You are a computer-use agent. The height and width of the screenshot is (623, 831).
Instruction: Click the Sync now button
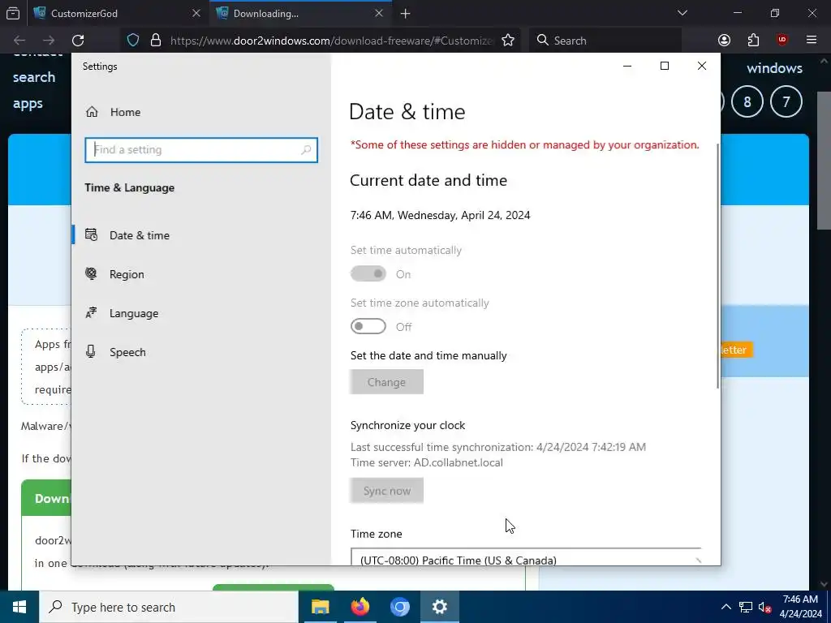(x=386, y=491)
